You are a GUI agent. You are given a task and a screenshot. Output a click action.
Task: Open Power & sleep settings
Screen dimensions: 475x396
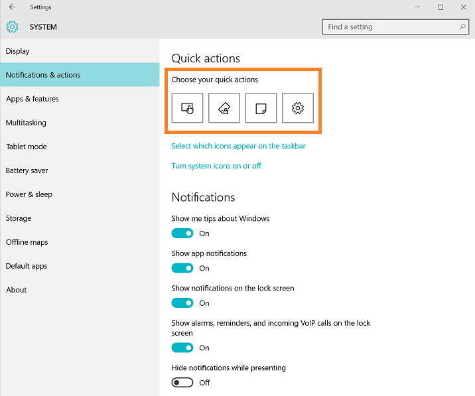coord(80,194)
